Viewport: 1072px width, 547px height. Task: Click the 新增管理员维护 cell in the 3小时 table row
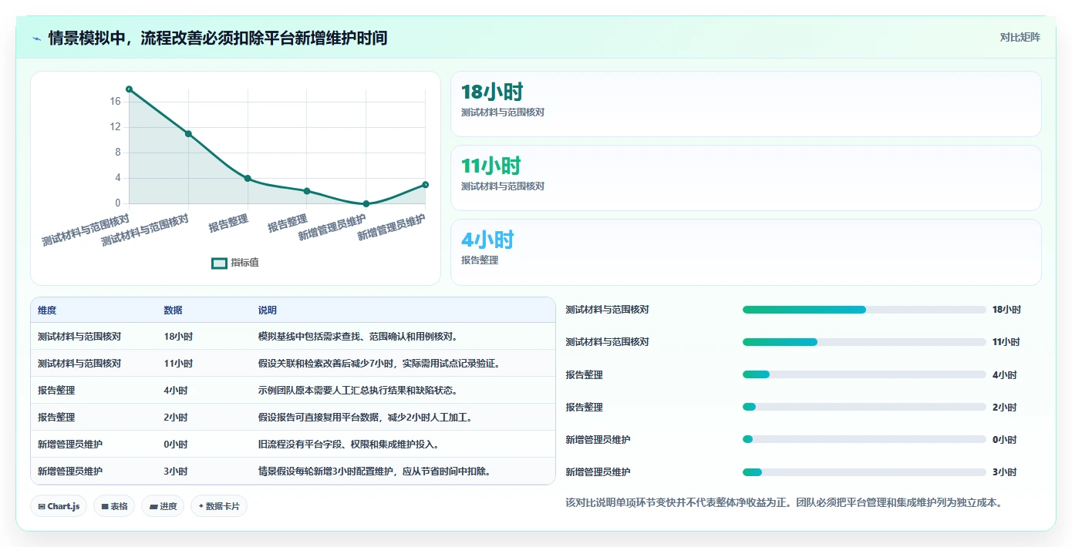(70, 471)
